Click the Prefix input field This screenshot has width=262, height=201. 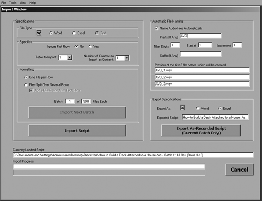coord(200,36)
